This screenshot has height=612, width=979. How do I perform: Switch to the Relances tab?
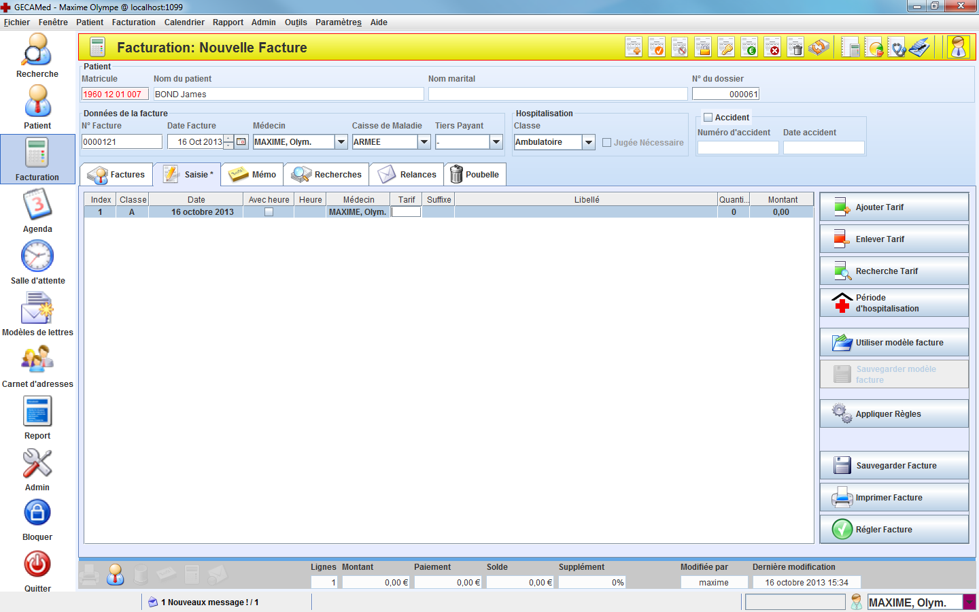click(x=407, y=175)
